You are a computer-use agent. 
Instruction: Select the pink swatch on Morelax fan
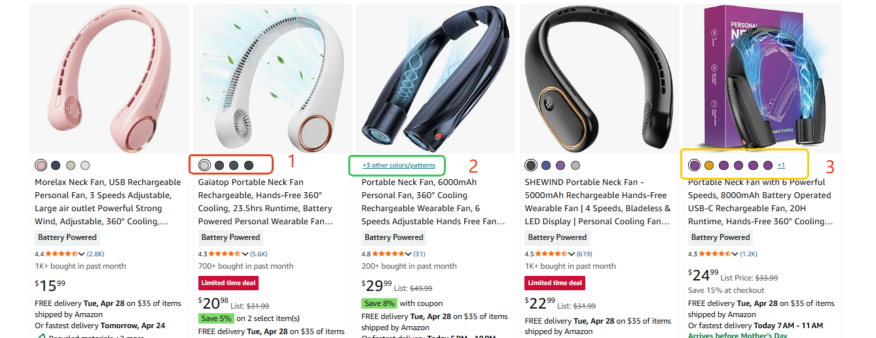tap(41, 165)
